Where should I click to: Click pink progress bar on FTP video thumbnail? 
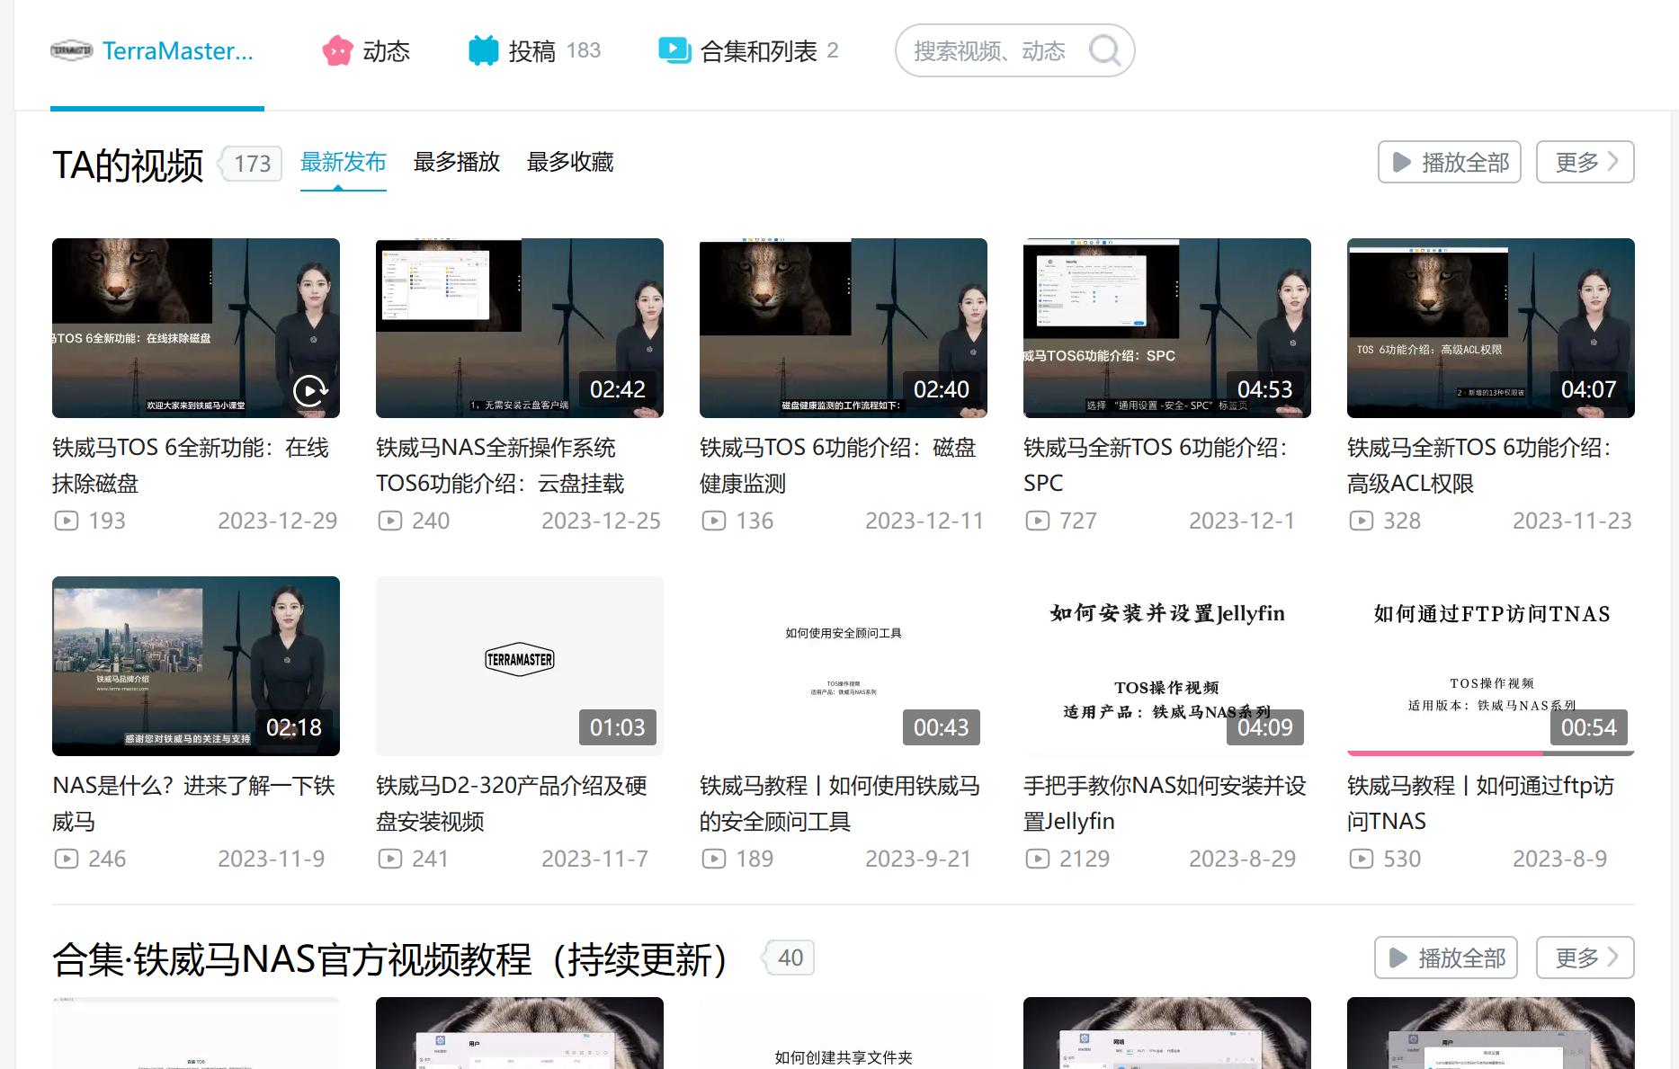click(x=1445, y=753)
